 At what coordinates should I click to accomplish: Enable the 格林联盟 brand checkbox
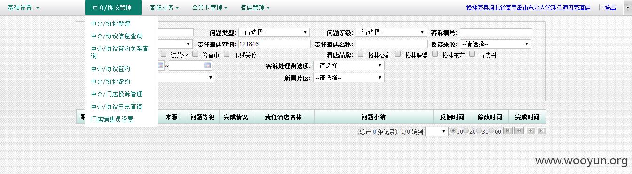[x=398, y=54]
